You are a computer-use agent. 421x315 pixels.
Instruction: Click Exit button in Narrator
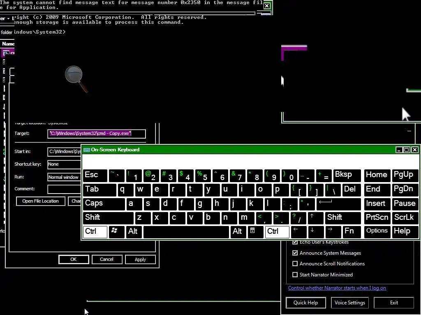pos(394,303)
